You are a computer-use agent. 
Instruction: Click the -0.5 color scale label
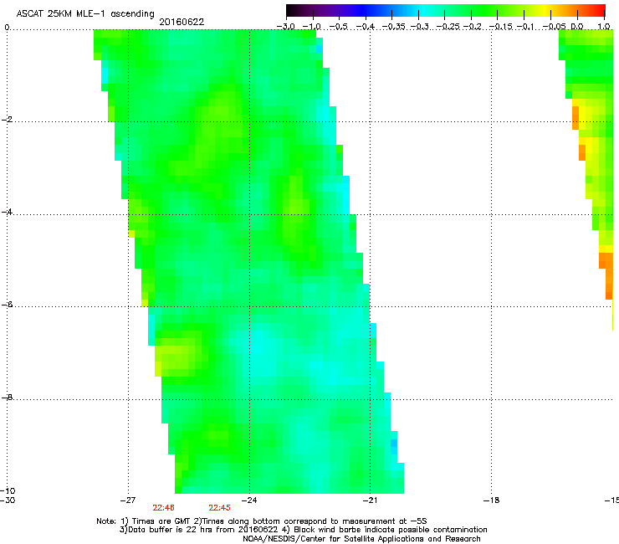click(x=338, y=27)
